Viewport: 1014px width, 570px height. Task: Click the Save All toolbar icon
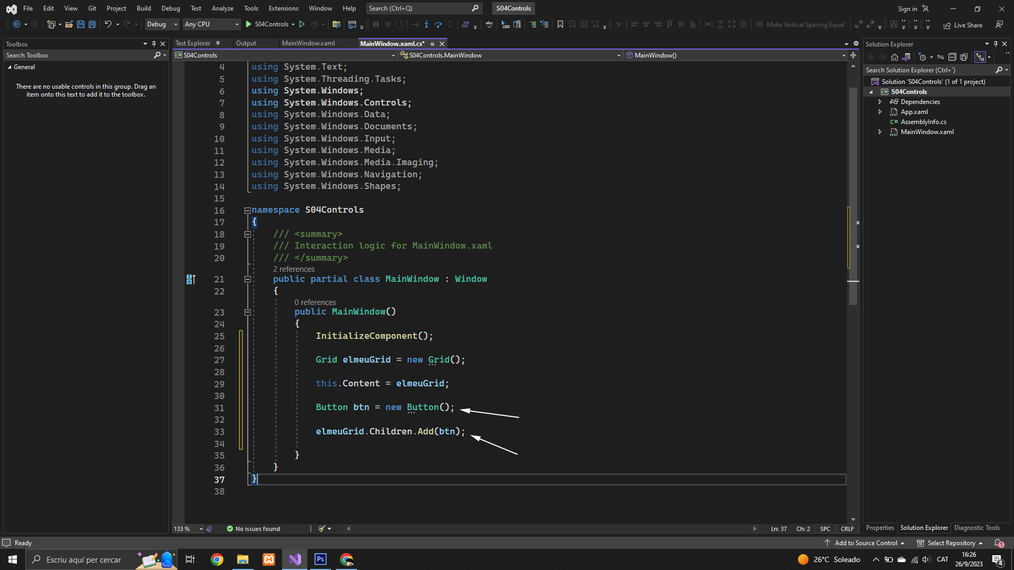[92, 24]
